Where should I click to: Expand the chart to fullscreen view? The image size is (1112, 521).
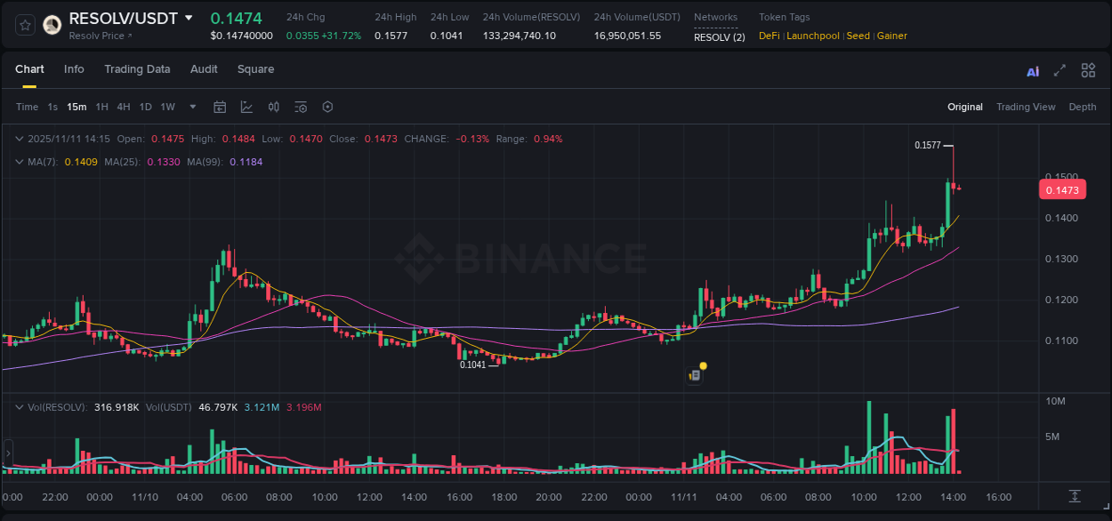point(1060,70)
